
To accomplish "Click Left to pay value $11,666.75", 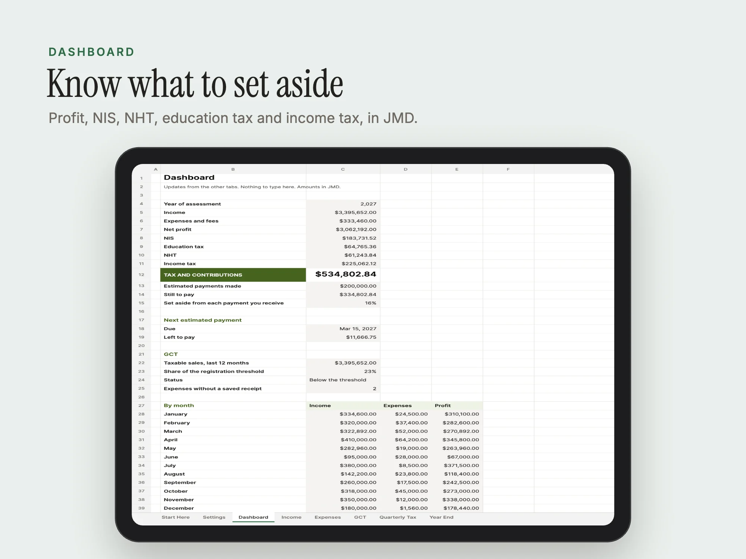I will pyautogui.click(x=343, y=337).
